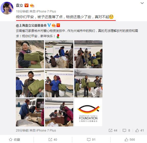
Task: Click the 19分钟前 timestamp under 袁立
Action: click(22, 11)
